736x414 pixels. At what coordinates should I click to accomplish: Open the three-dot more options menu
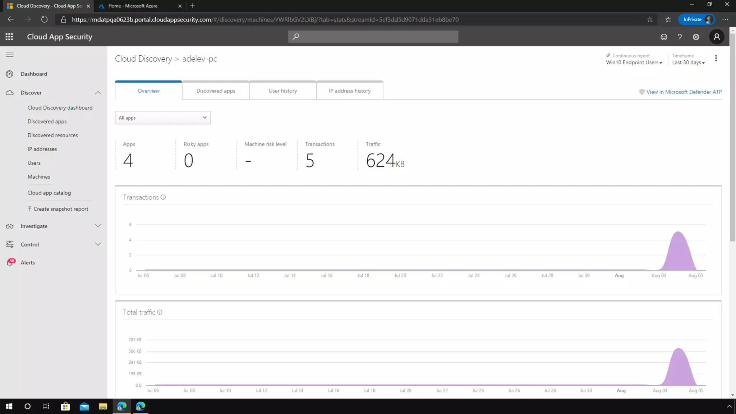coord(716,58)
